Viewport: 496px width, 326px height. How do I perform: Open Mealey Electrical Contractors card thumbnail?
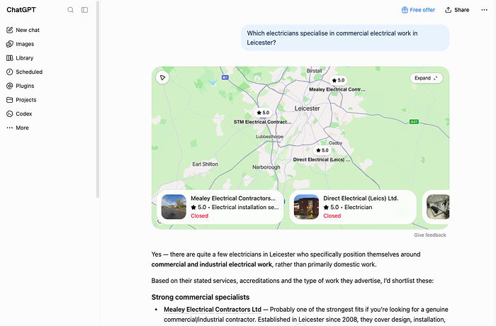174,207
